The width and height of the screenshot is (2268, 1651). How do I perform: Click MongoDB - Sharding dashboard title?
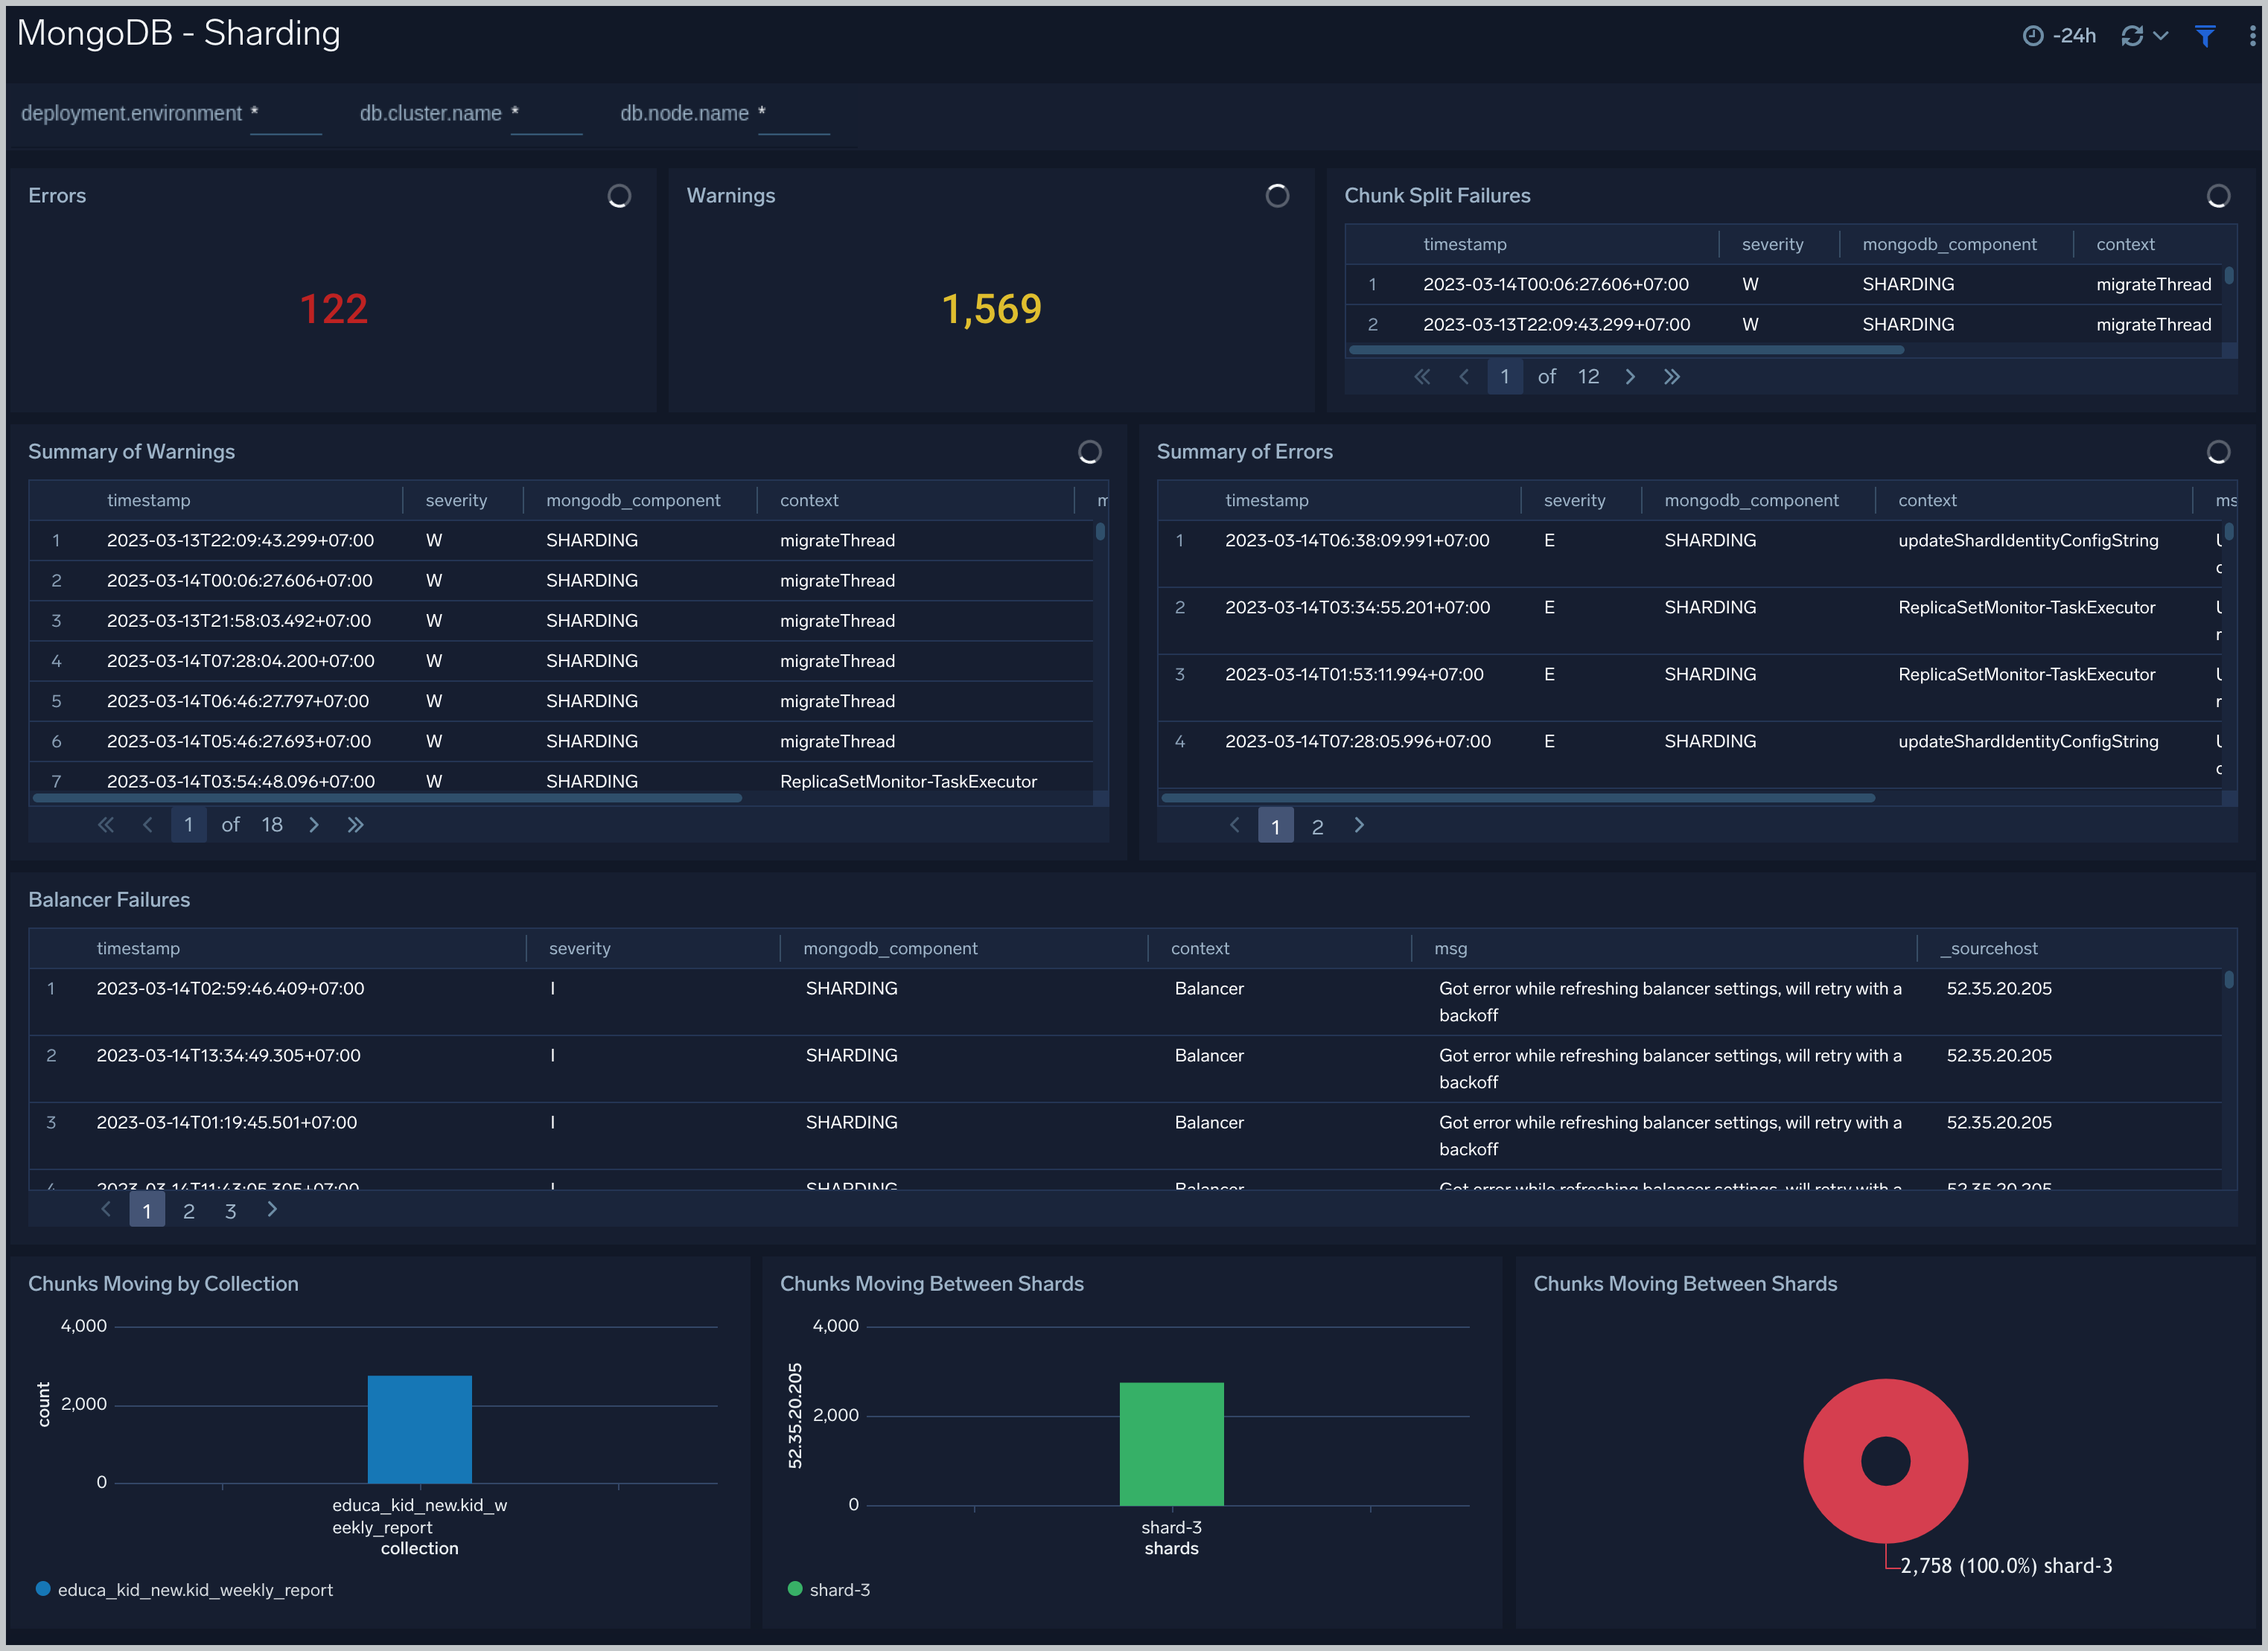pos(179,33)
